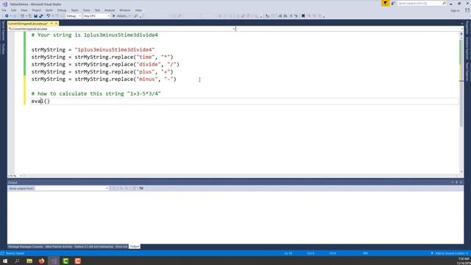Switch to Error List tab
Screen dimensions: 471x265
pyautogui.click(x=121, y=247)
